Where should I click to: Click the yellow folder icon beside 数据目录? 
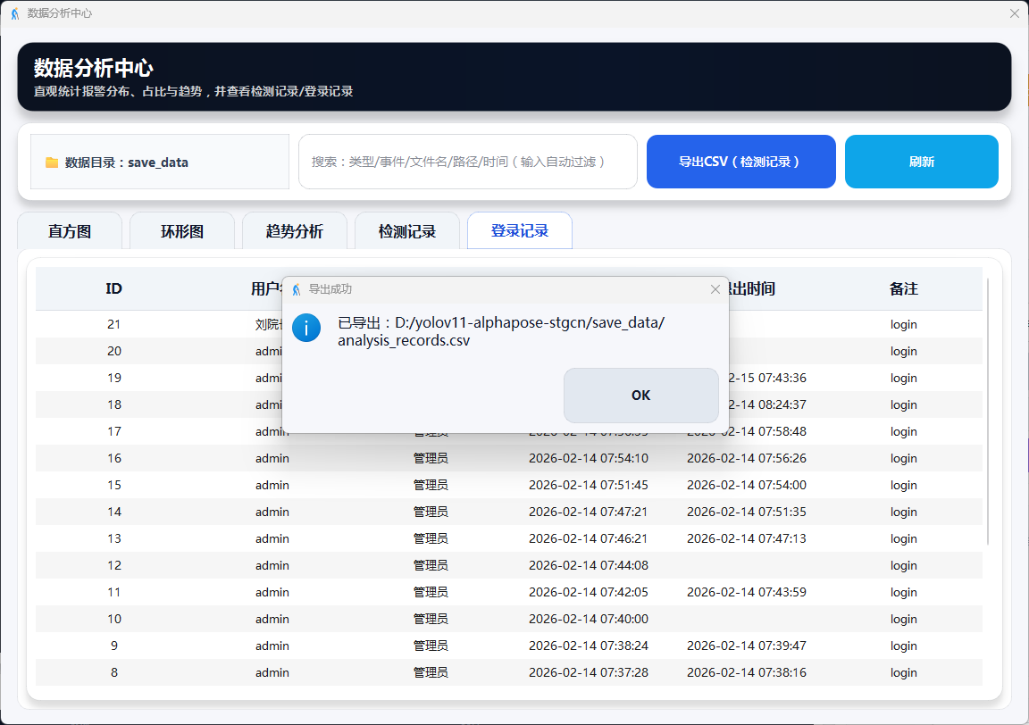point(52,162)
